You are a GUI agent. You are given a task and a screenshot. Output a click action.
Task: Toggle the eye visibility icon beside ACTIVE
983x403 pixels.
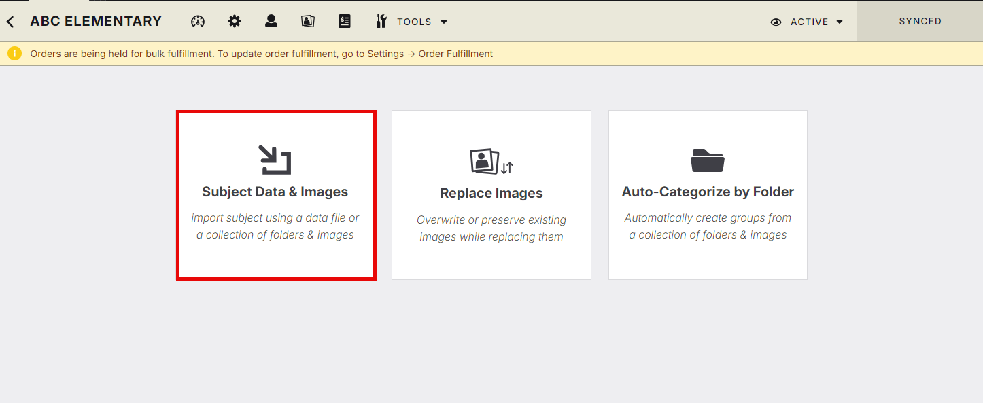(776, 22)
